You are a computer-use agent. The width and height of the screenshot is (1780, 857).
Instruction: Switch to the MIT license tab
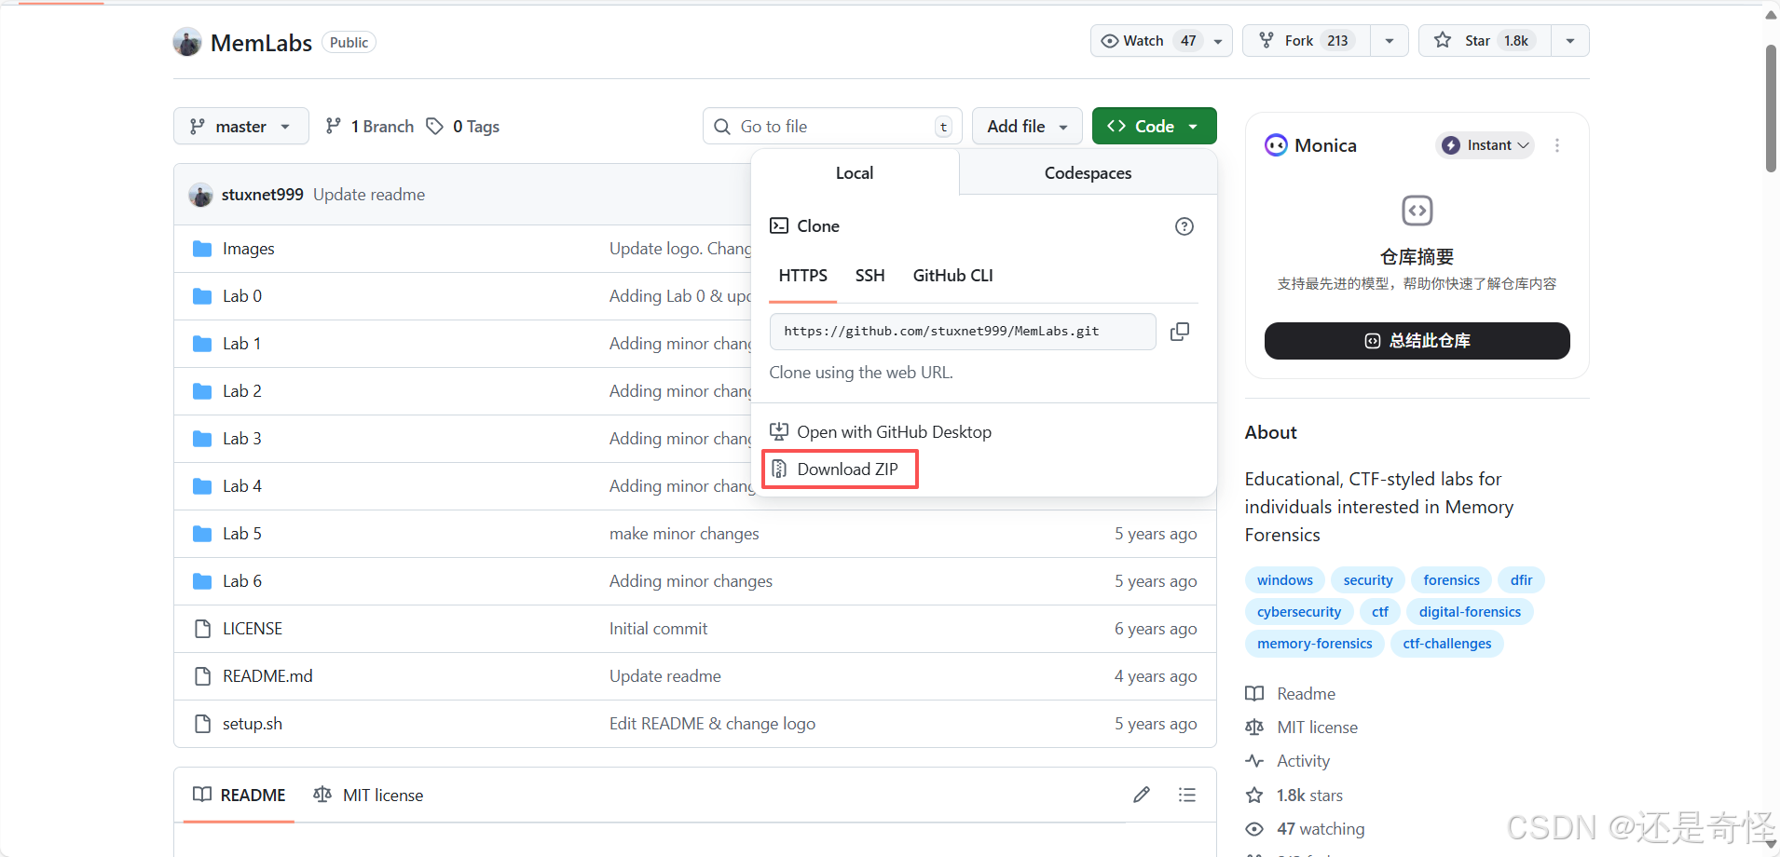[369, 795]
